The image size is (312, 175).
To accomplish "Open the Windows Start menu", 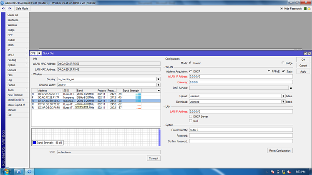I will [x=6, y=171].
